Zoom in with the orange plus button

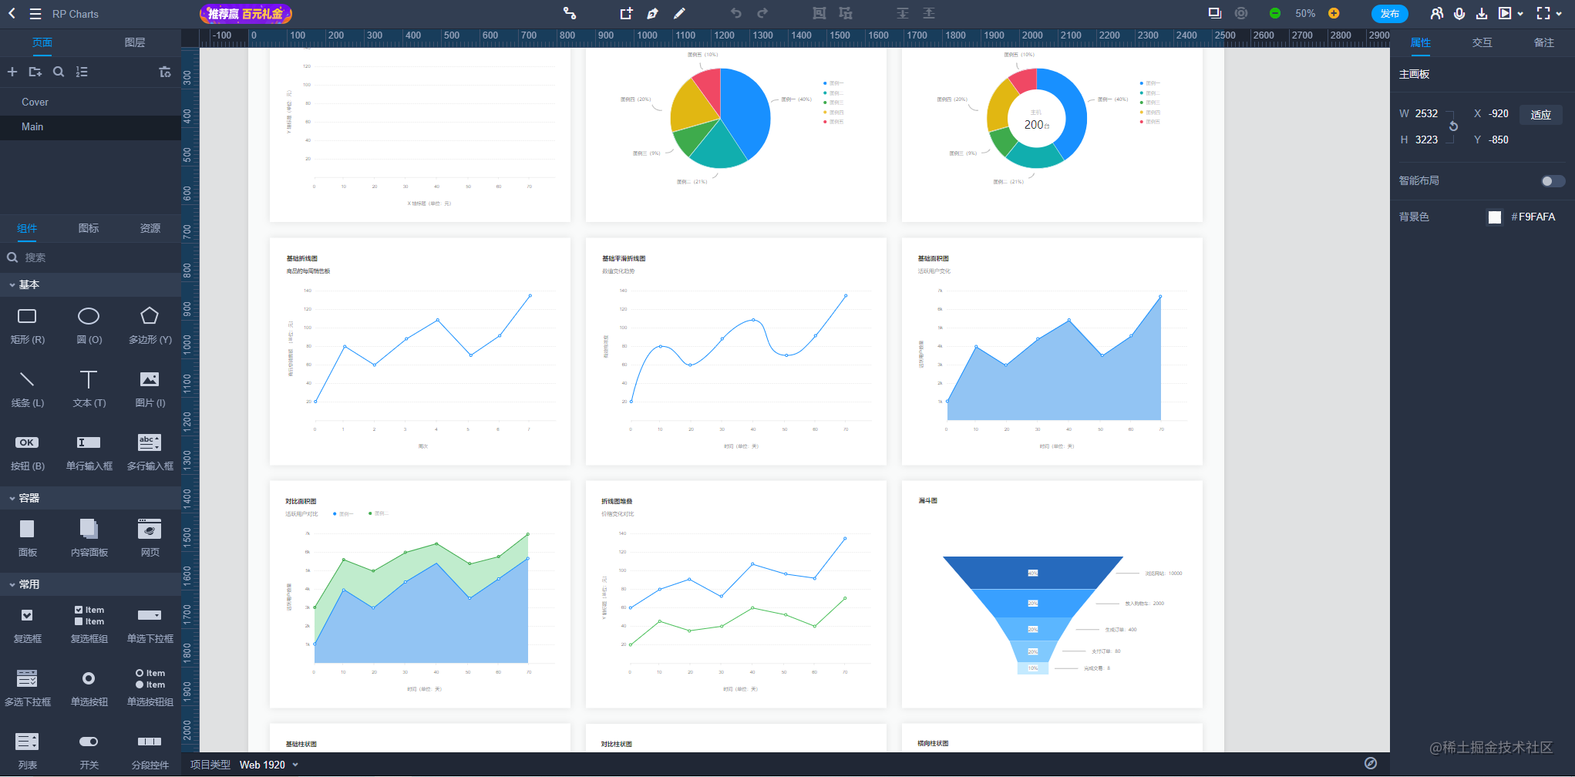pyautogui.click(x=1334, y=13)
